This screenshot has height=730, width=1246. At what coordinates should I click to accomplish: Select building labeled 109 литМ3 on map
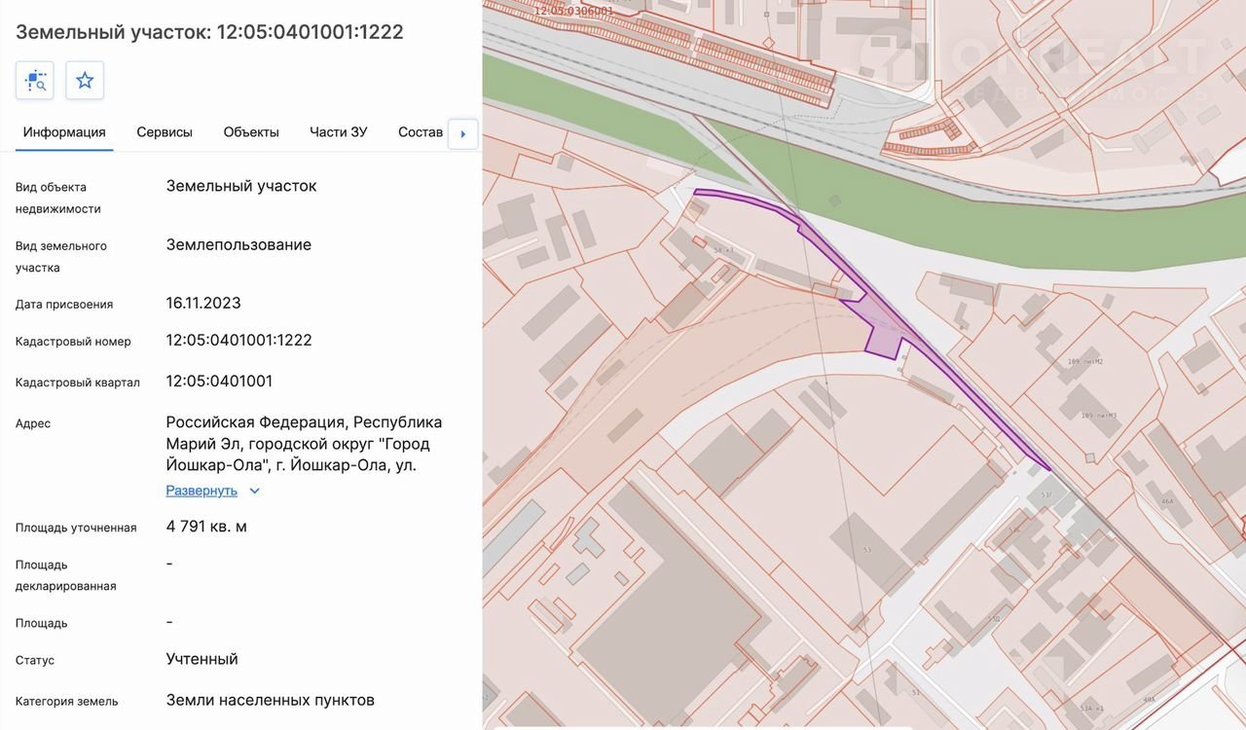(1091, 415)
